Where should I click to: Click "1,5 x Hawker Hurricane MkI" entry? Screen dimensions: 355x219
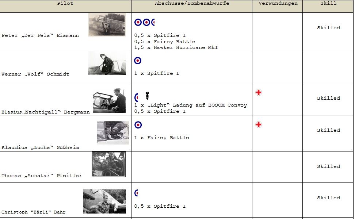(176, 47)
